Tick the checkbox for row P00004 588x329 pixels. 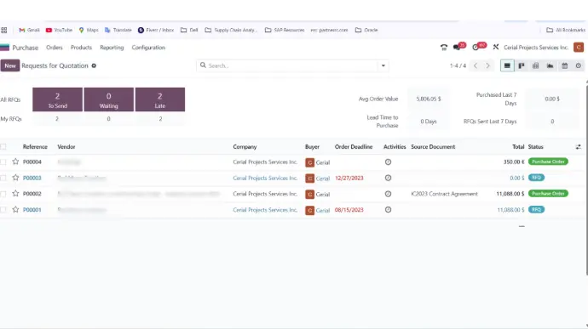[3, 162]
